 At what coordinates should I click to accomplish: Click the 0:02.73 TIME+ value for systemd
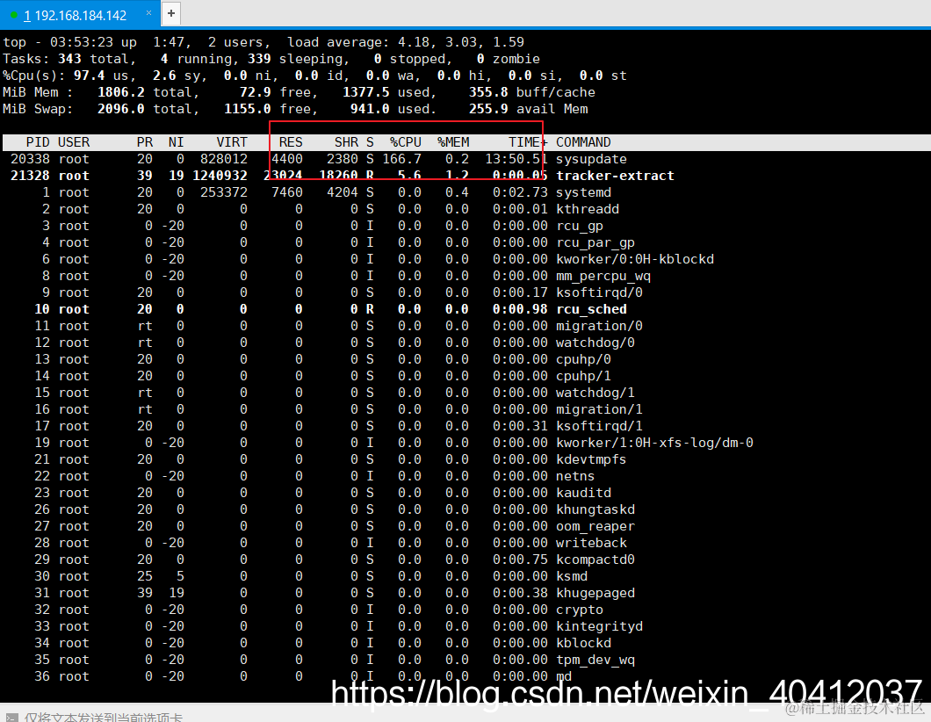pos(520,192)
